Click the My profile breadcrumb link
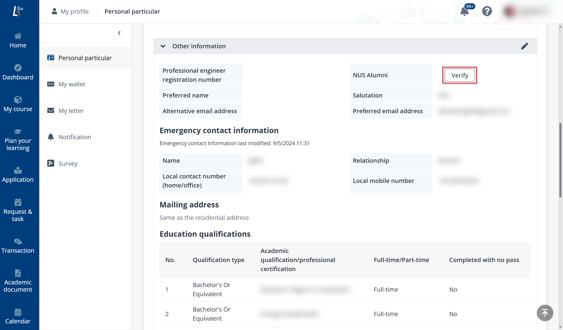The image size is (563, 330). point(75,11)
